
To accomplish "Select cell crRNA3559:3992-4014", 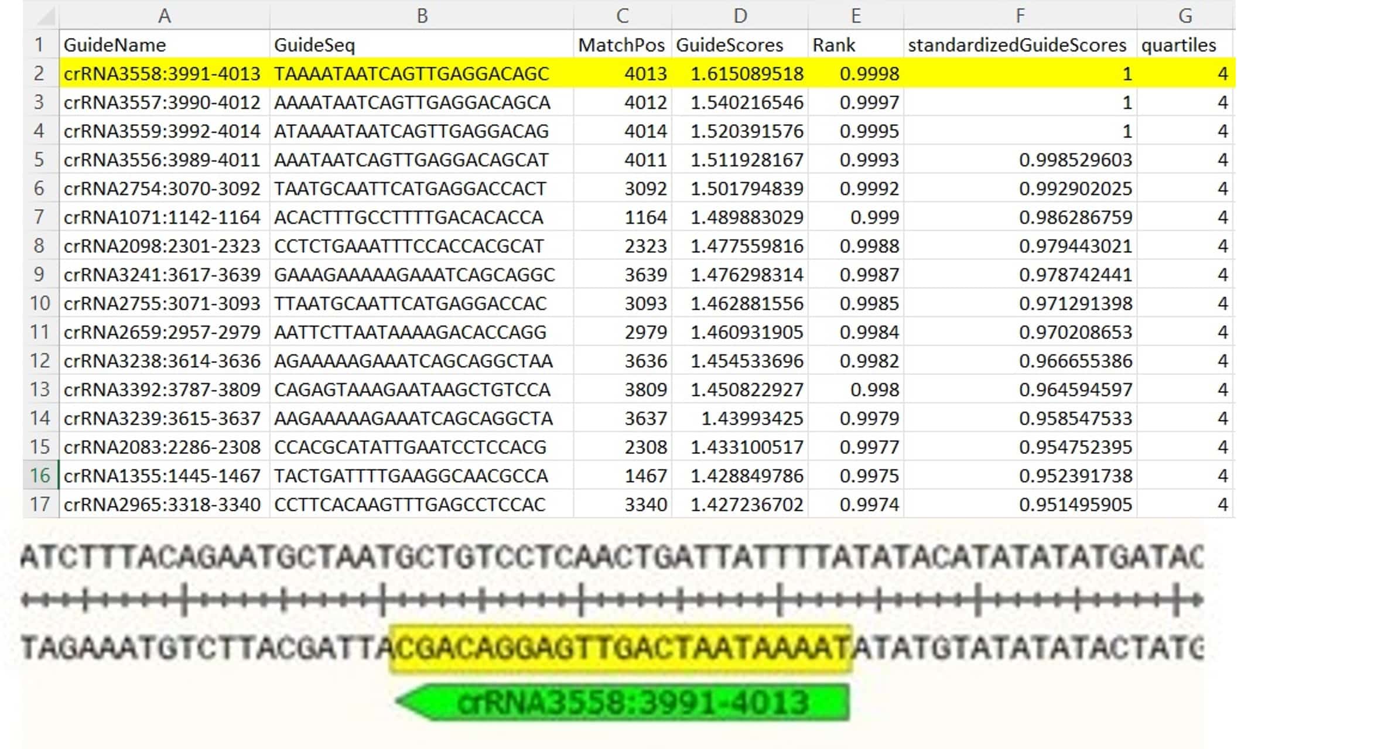I will 165,131.
